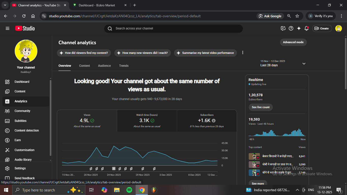Open Content detection in sidebar
Screen dimensions: 347x195
point(26,131)
